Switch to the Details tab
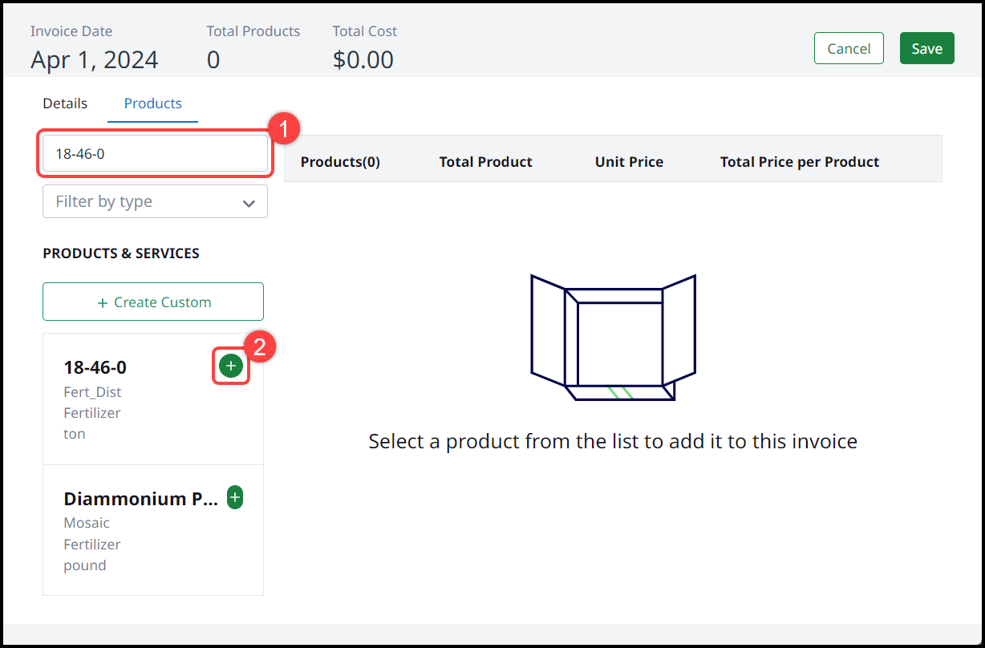Viewport: 985px width, 648px height. 65,103
